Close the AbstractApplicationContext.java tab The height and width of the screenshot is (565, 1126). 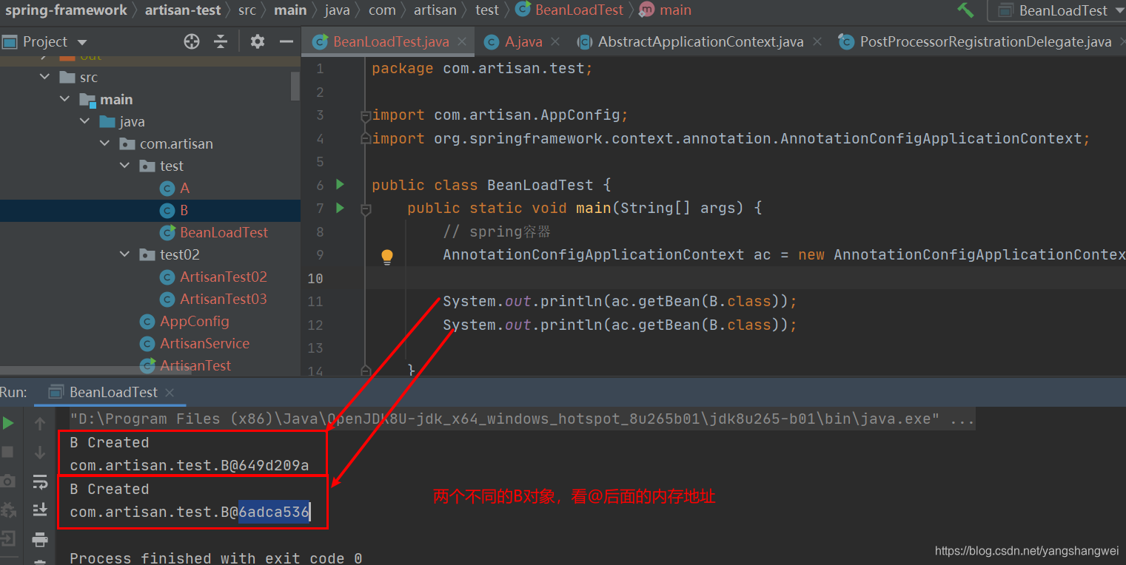coord(817,41)
